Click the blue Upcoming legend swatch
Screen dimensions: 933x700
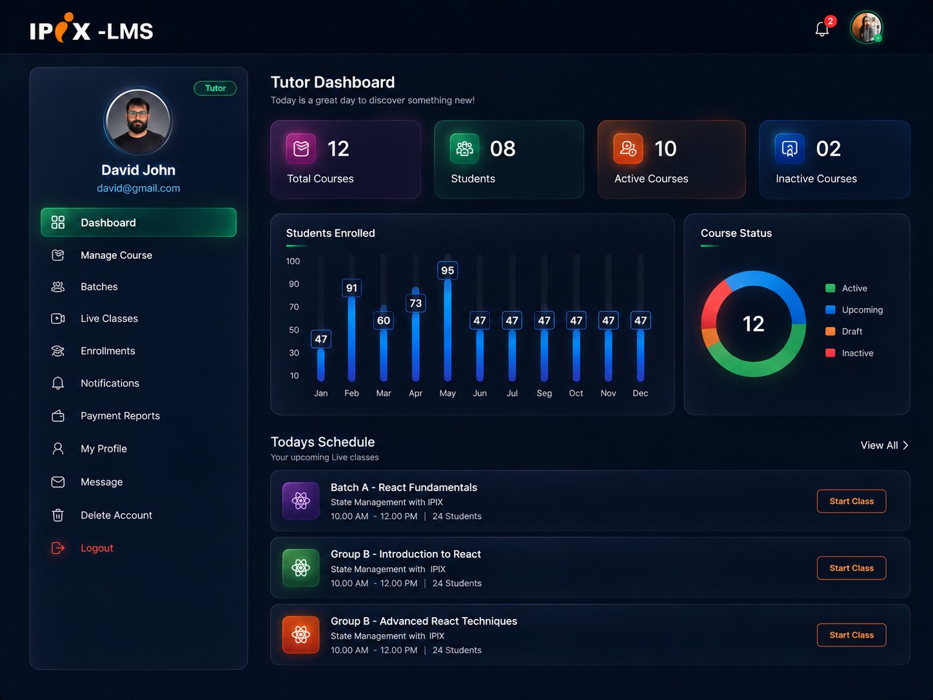tap(830, 310)
